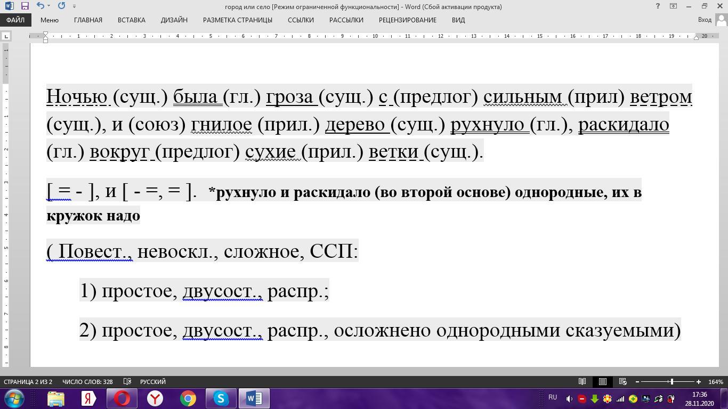Viewport: 728px width, 409px height.
Task: Click the Redo/Repeat icon in title bar
Action: click(x=61, y=6)
